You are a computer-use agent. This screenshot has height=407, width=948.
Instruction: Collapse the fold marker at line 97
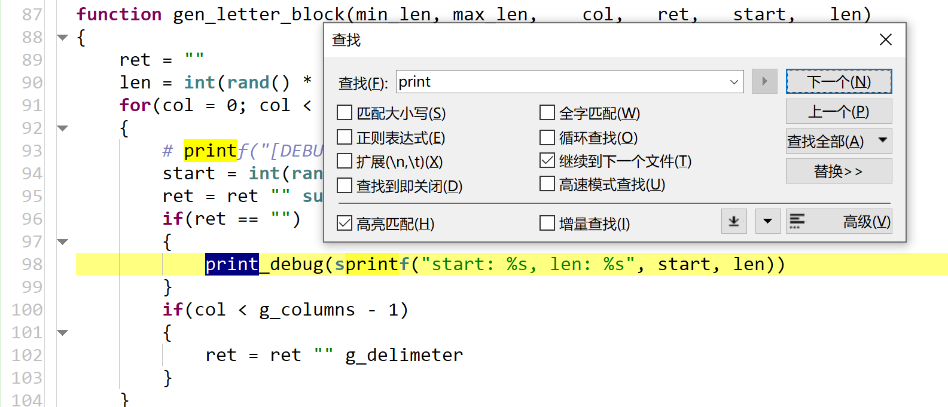click(62, 241)
